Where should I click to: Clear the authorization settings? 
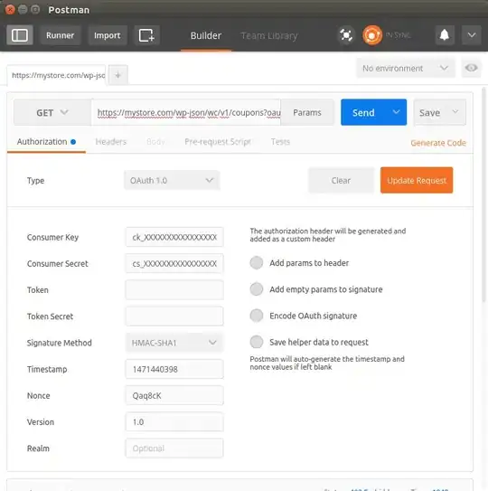(x=341, y=180)
